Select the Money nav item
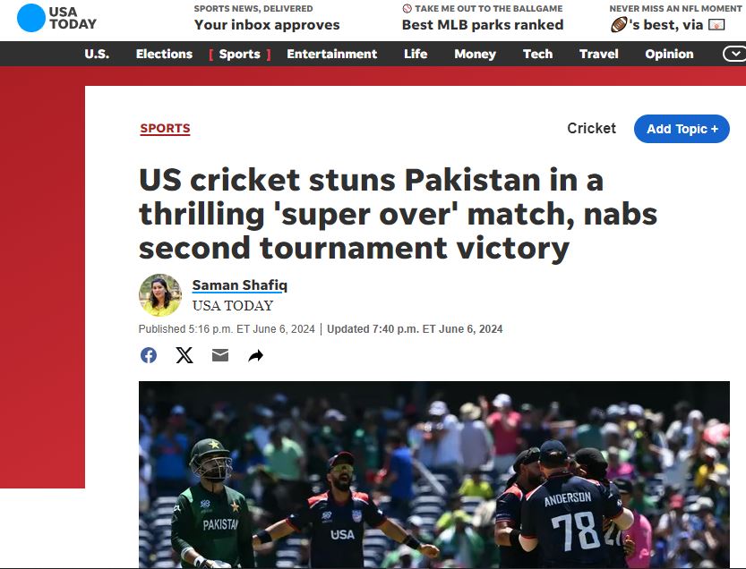746x569 pixels. click(475, 55)
